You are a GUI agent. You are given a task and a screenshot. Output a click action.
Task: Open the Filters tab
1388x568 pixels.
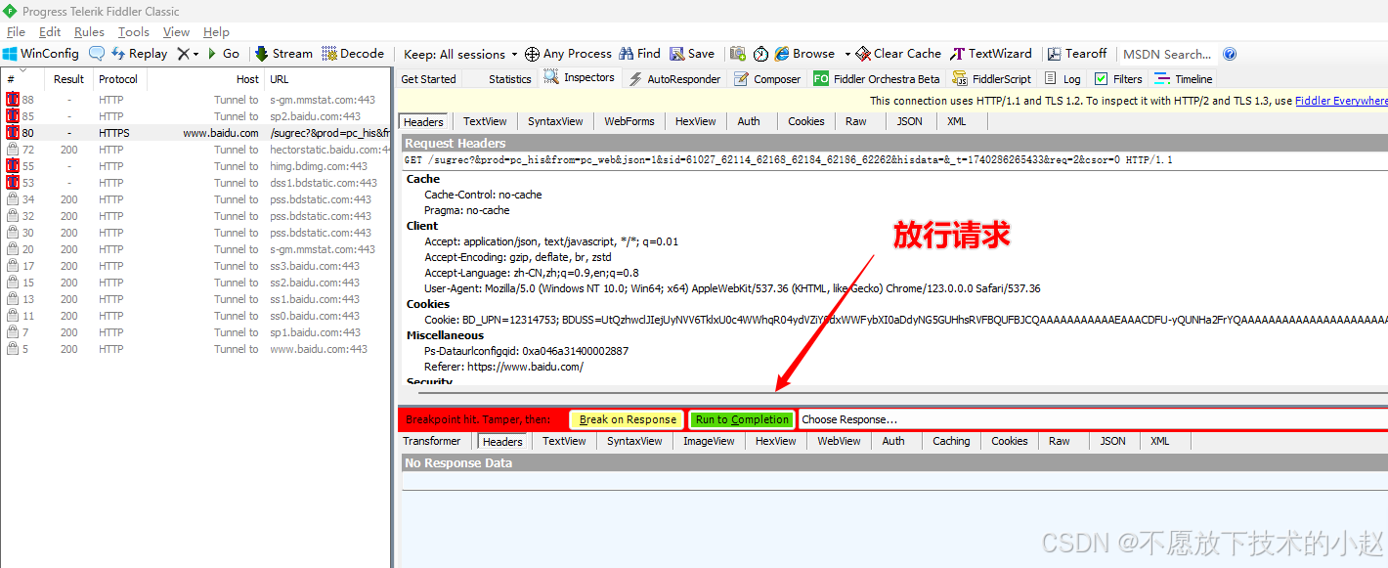(1118, 79)
